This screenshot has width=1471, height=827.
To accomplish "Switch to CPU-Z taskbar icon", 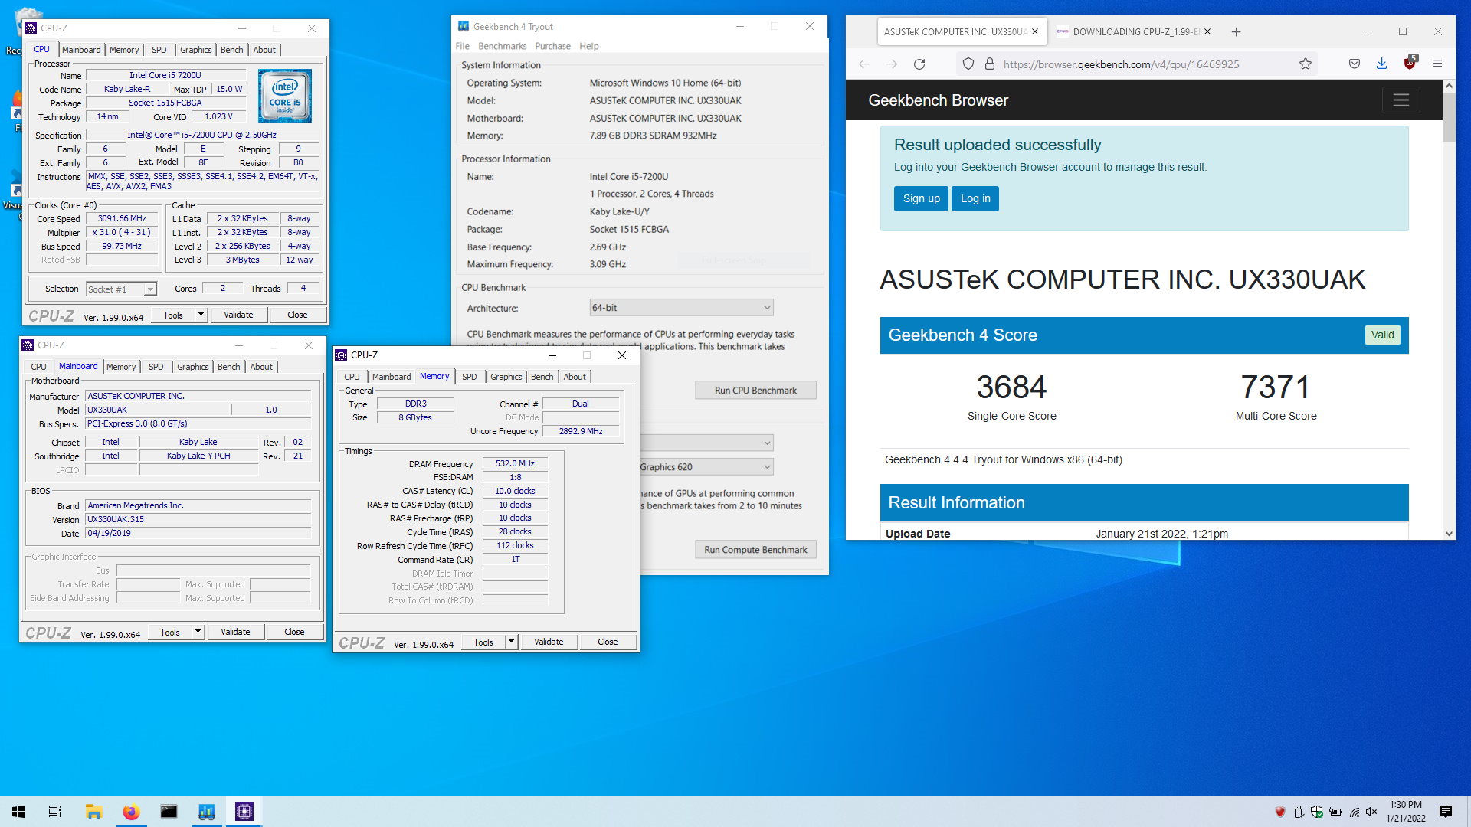I will click(244, 812).
